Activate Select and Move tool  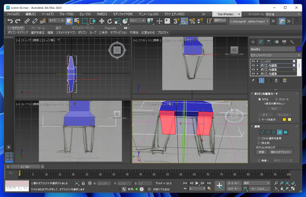pos(102,21)
